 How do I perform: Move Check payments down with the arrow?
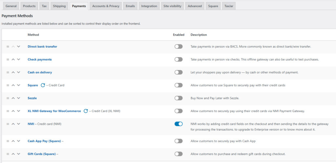pos(18,59)
